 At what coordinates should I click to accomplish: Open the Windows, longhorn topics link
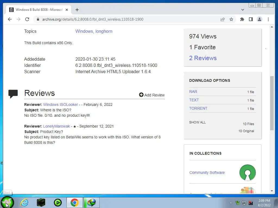coord(94,31)
